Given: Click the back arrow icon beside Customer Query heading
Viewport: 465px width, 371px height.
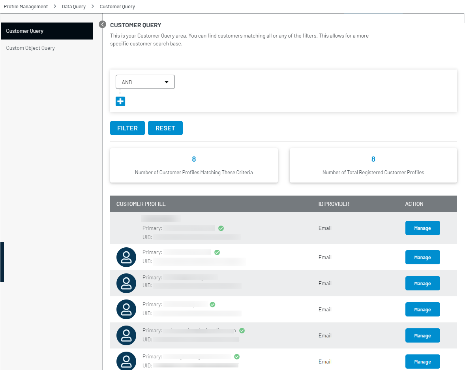Looking at the screenshot, I should tap(102, 24).
